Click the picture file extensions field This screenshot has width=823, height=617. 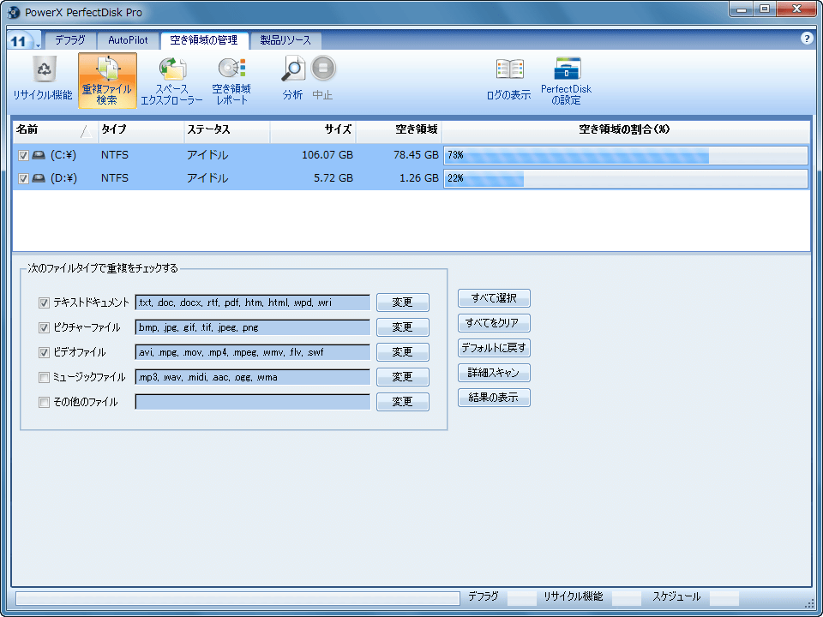[x=252, y=327]
